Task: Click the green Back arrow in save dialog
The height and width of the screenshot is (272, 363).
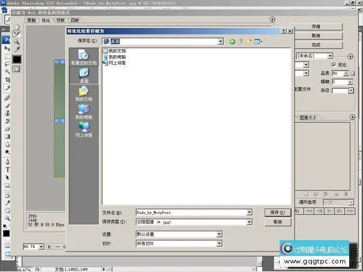Action: (232, 42)
